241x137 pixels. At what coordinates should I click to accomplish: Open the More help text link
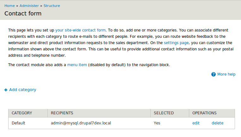click(226, 74)
